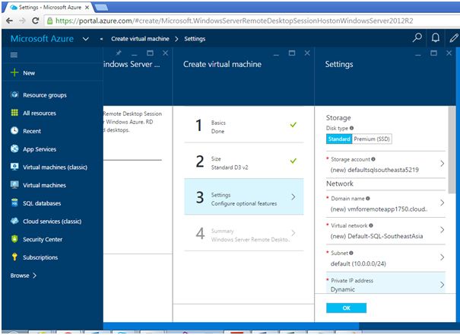Click the Subscriptions key icon
The height and width of the screenshot is (335, 460).
14,257
